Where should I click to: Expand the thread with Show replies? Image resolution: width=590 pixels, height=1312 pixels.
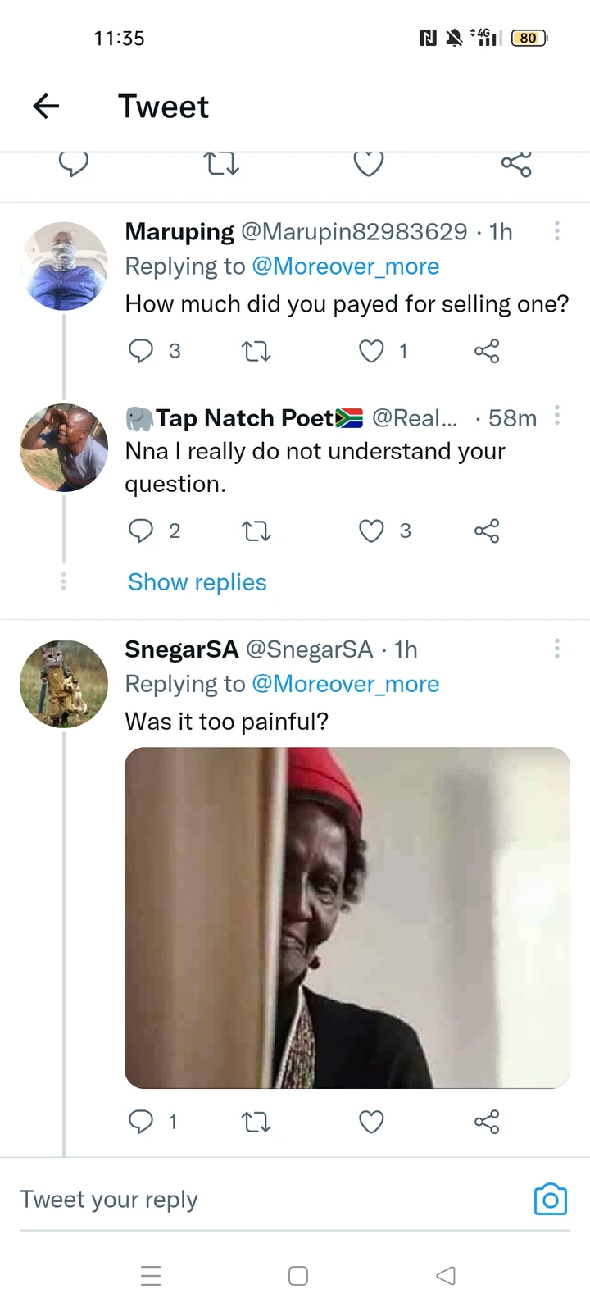[x=197, y=582]
